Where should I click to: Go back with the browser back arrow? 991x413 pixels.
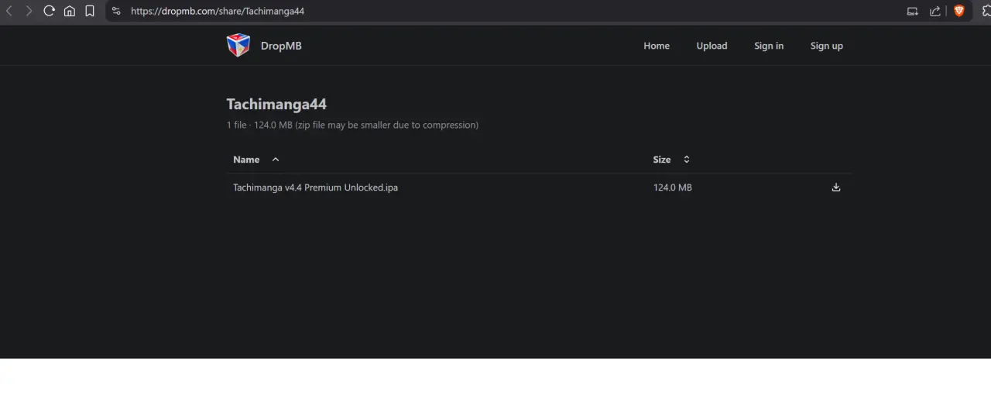coord(9,11)
